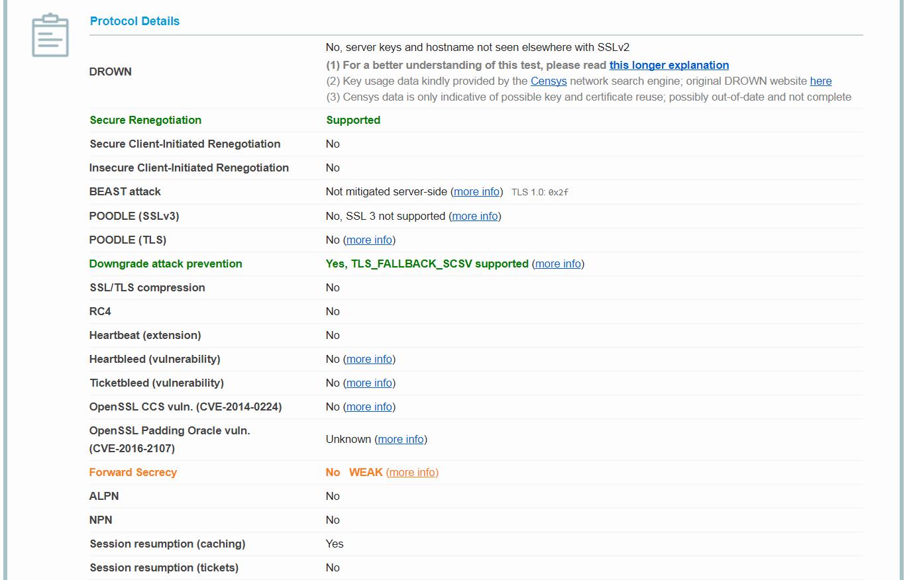Open more info for OpenSSL CCS vuln.

369,407
